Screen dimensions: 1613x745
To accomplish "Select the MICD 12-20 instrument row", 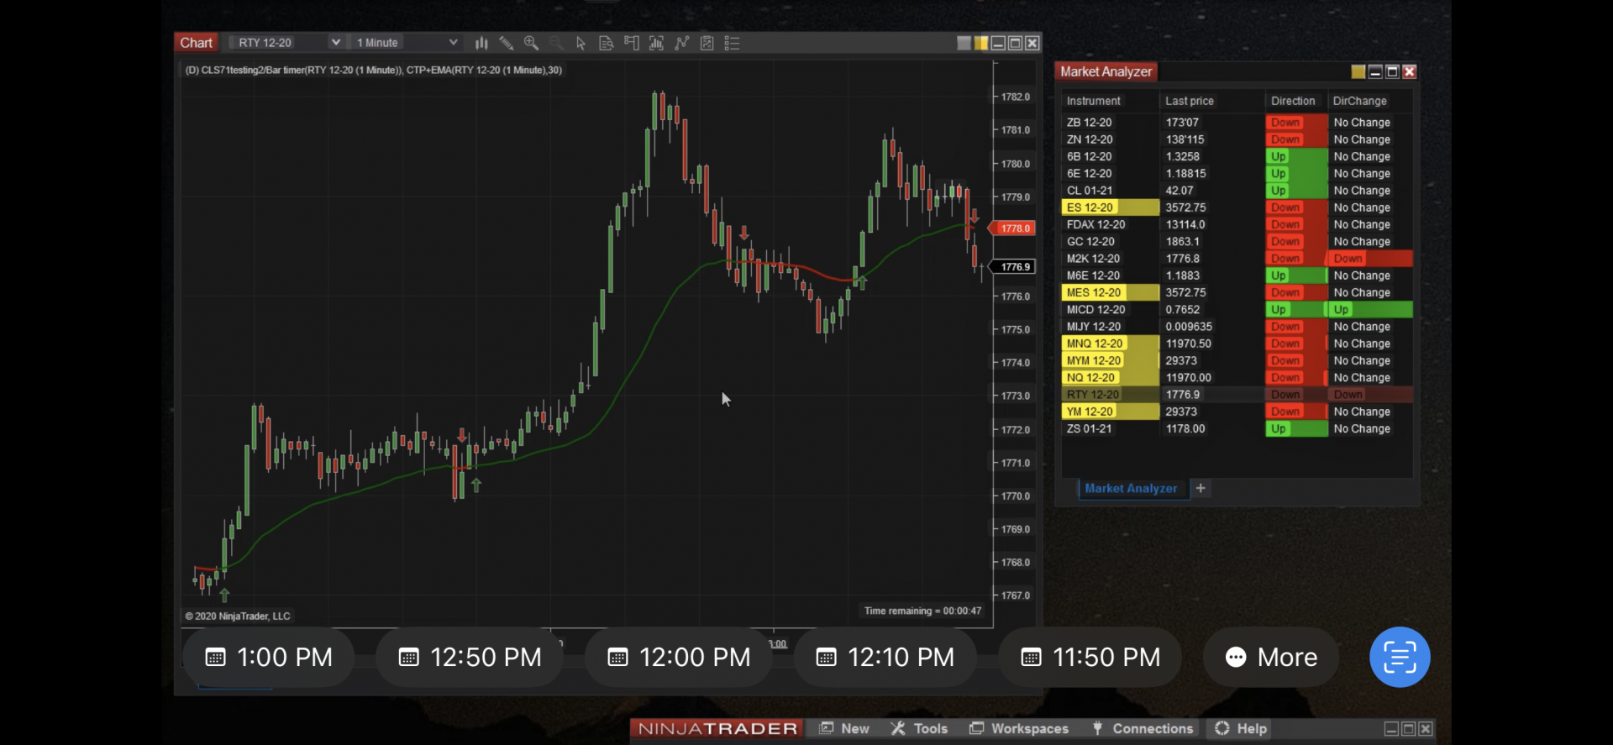I will pos(1237,310).
